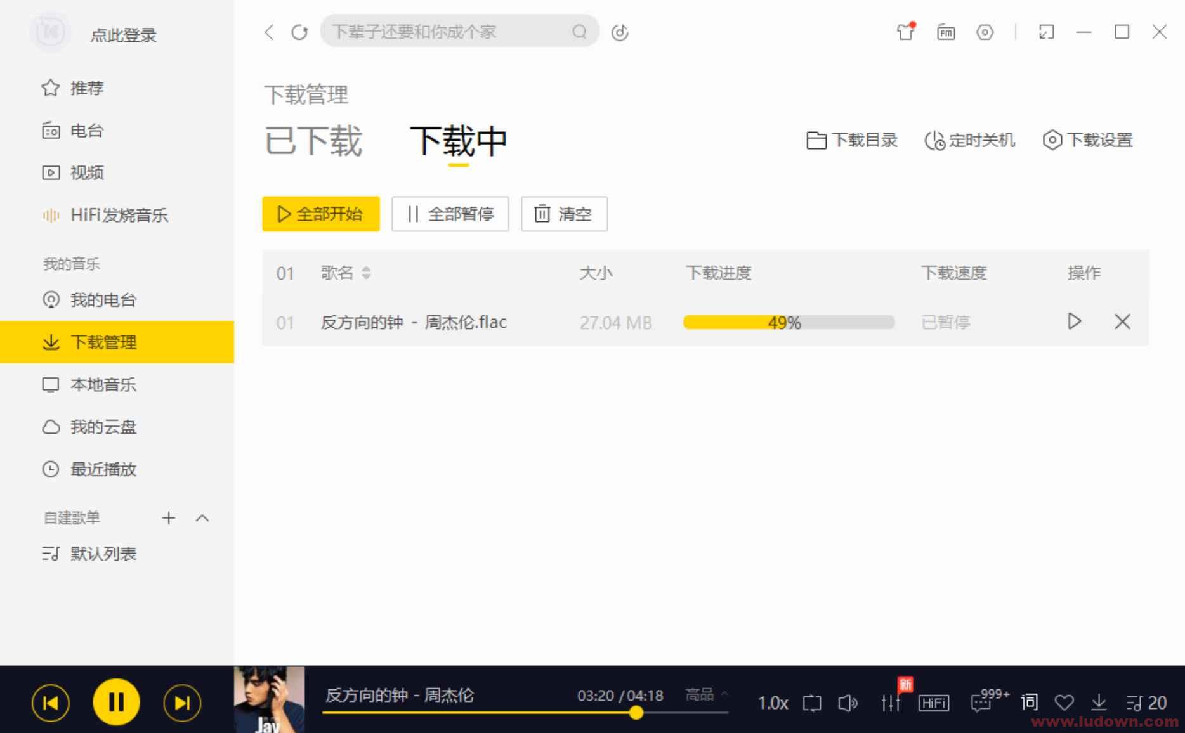Screen dimensions: 1185x733
Task: Toggle the loop play mode icon
Action: click(x=811, y=703)
